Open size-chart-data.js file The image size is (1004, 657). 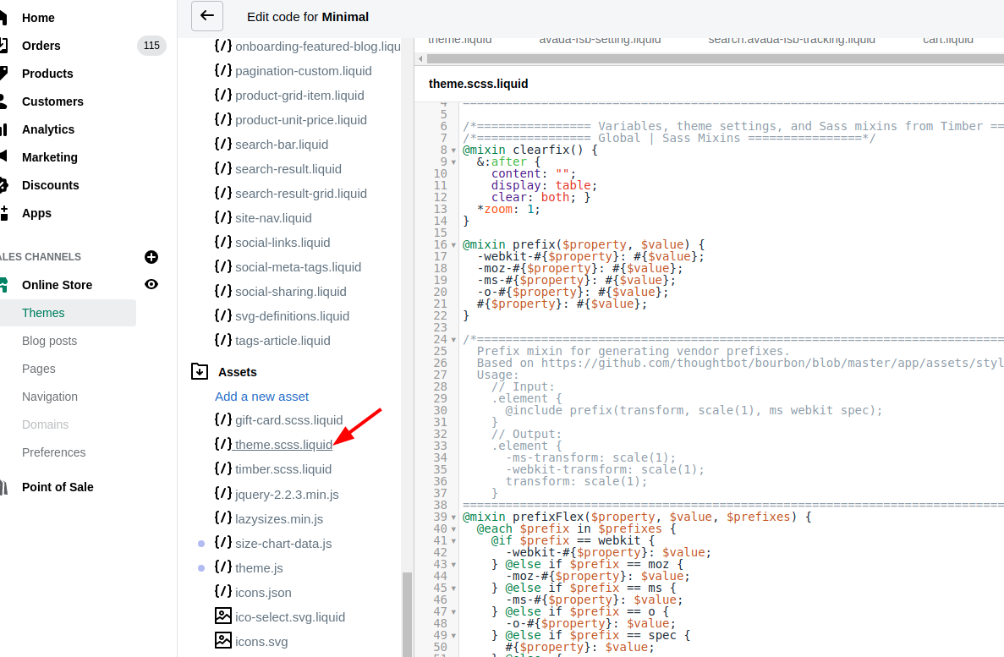pyautogui.click(x=283, y=543)
